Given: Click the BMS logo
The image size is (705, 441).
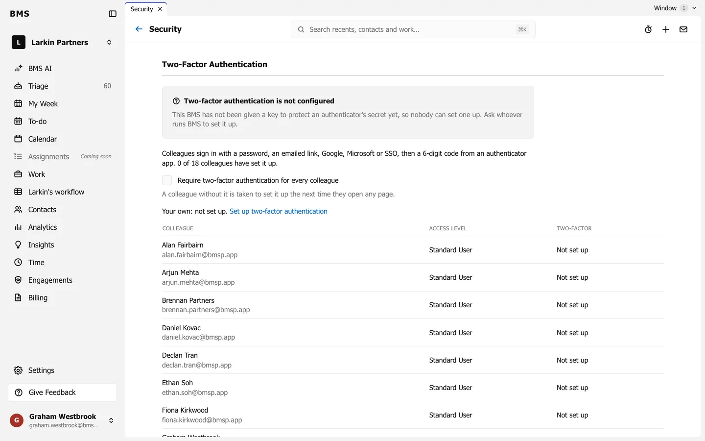Looking at the screenshot, I should tap(20, 14).
